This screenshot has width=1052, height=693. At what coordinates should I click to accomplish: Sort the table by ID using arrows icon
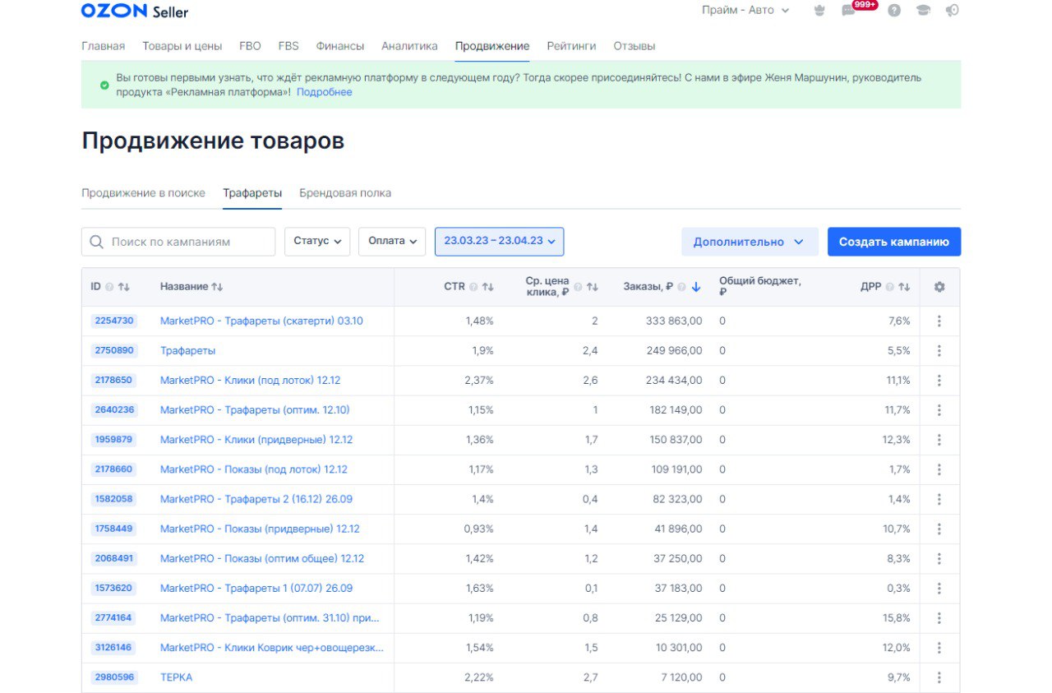pyautogui.click(x=124, y=287)
